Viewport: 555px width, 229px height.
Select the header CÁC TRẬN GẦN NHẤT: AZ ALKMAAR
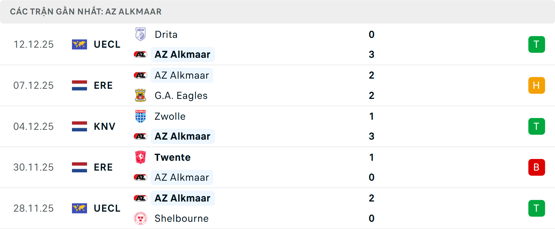click(x=86, y=12)
